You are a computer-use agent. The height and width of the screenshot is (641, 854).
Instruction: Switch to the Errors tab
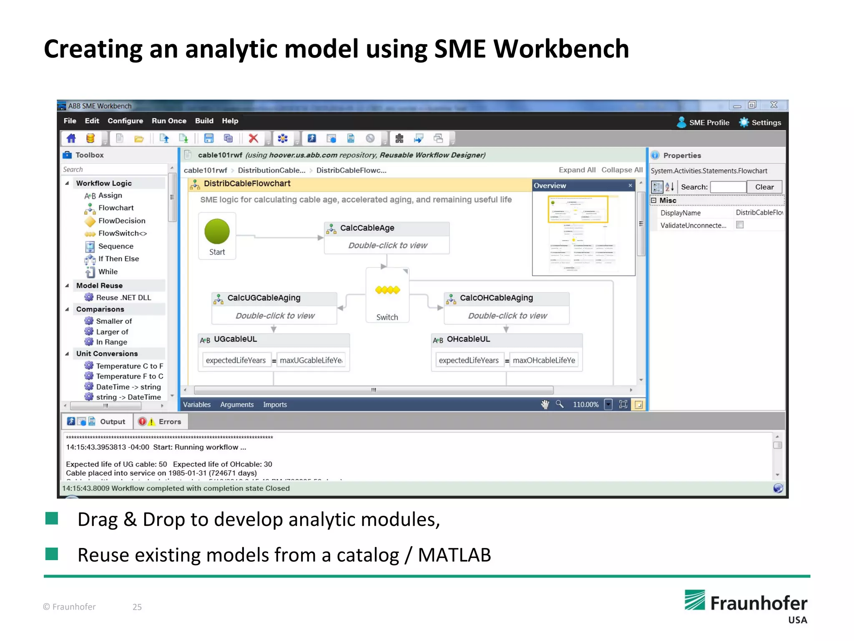pyautogui.click(x=160, y=421)
